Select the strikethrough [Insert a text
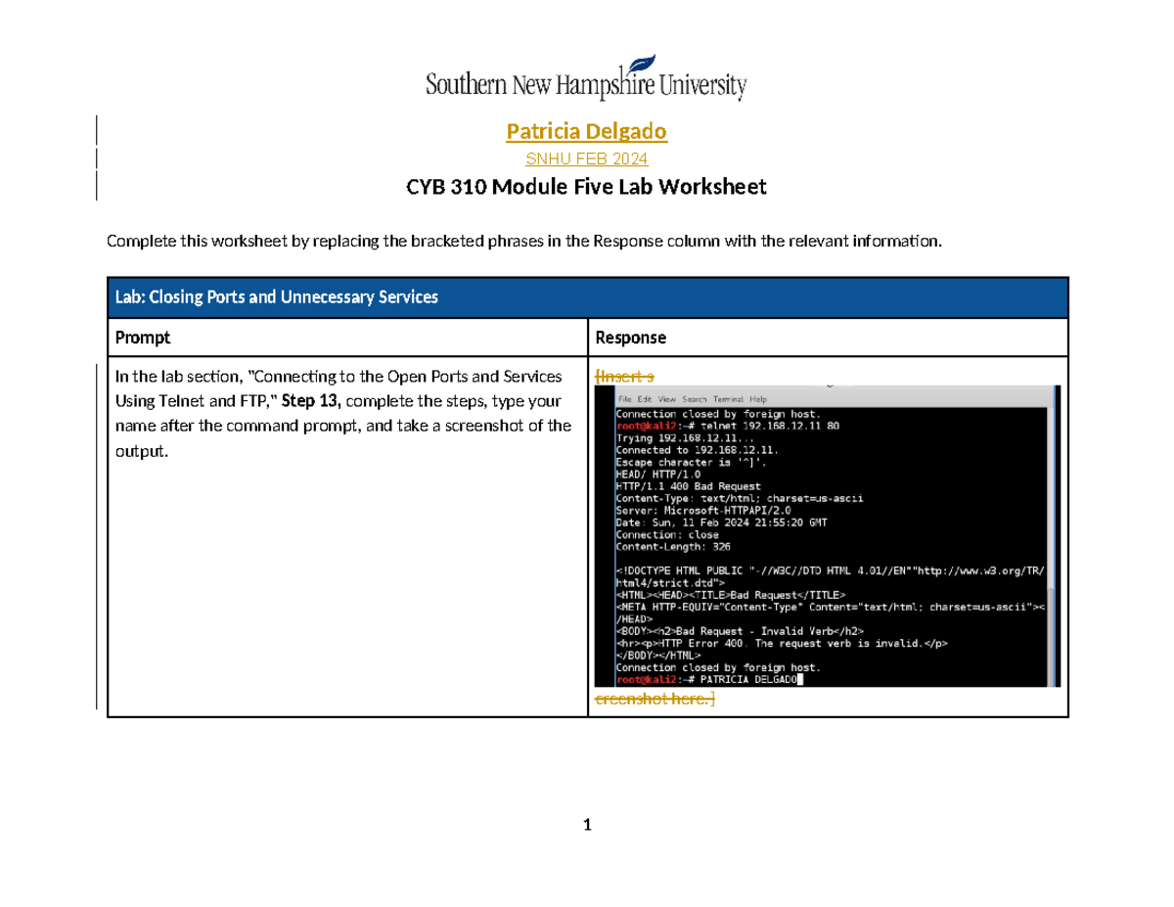This screenshot has width=1174, height=907. click(626, 375)
